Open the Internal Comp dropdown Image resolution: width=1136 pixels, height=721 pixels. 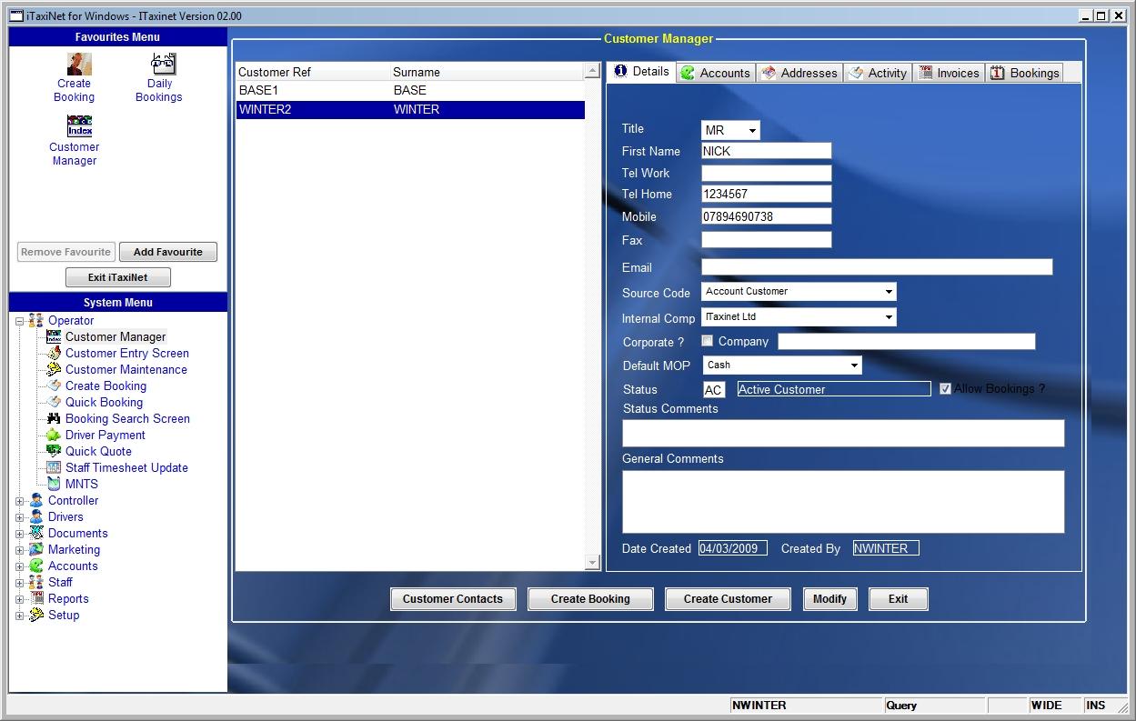click(889, 317)
